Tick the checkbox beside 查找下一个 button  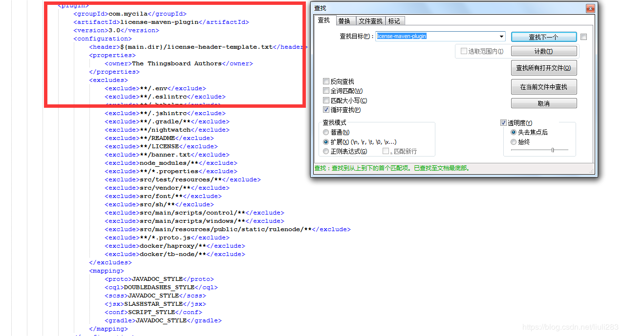[583, 37]
